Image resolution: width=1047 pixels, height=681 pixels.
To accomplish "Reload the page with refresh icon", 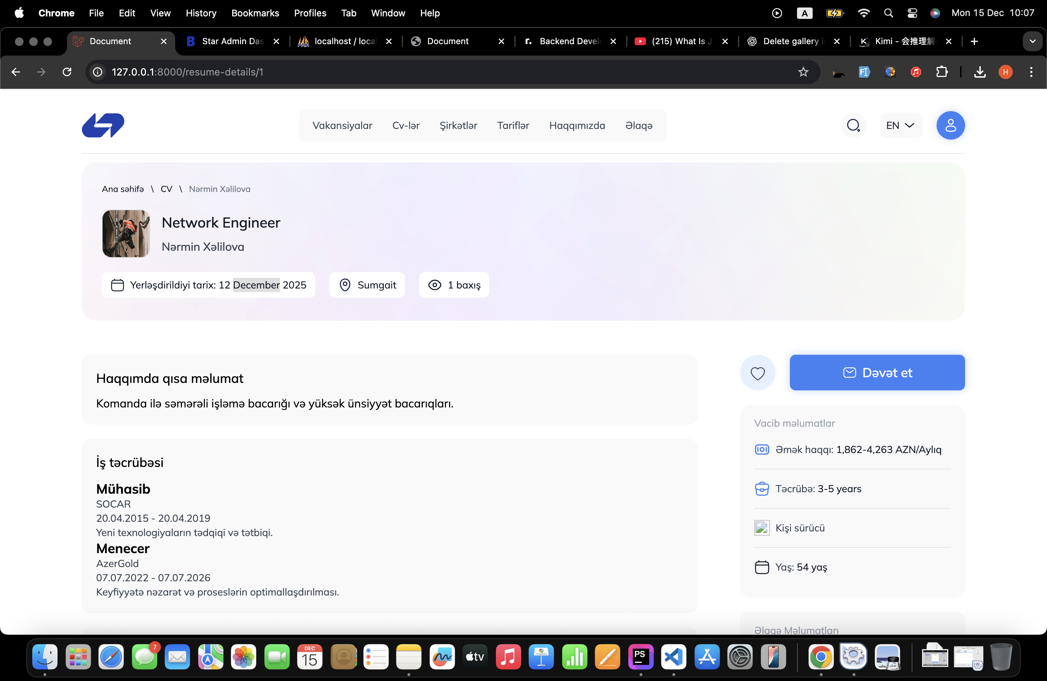I will pos(67,72).
